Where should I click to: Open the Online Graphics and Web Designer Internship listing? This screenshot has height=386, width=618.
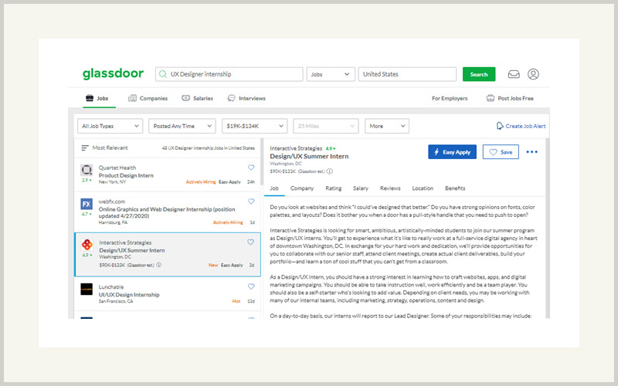(x=167, y=212)
